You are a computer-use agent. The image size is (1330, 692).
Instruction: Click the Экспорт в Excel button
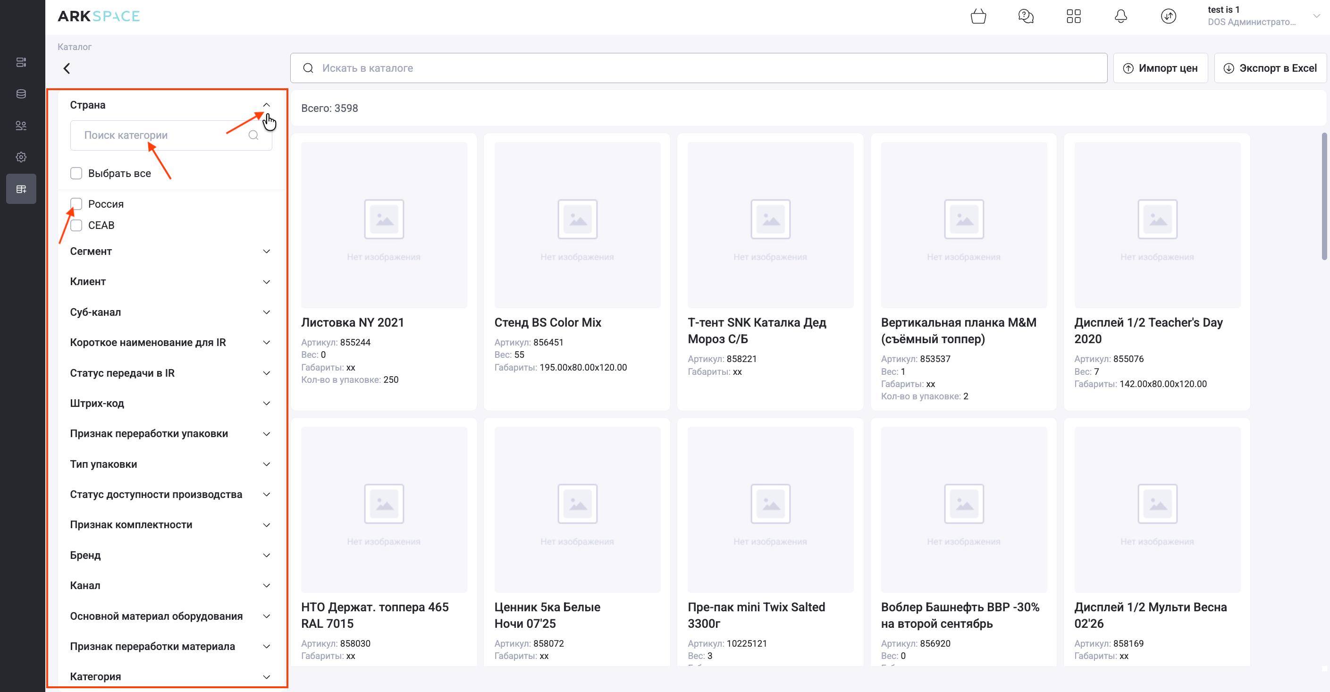click(x=1270, y=68)
